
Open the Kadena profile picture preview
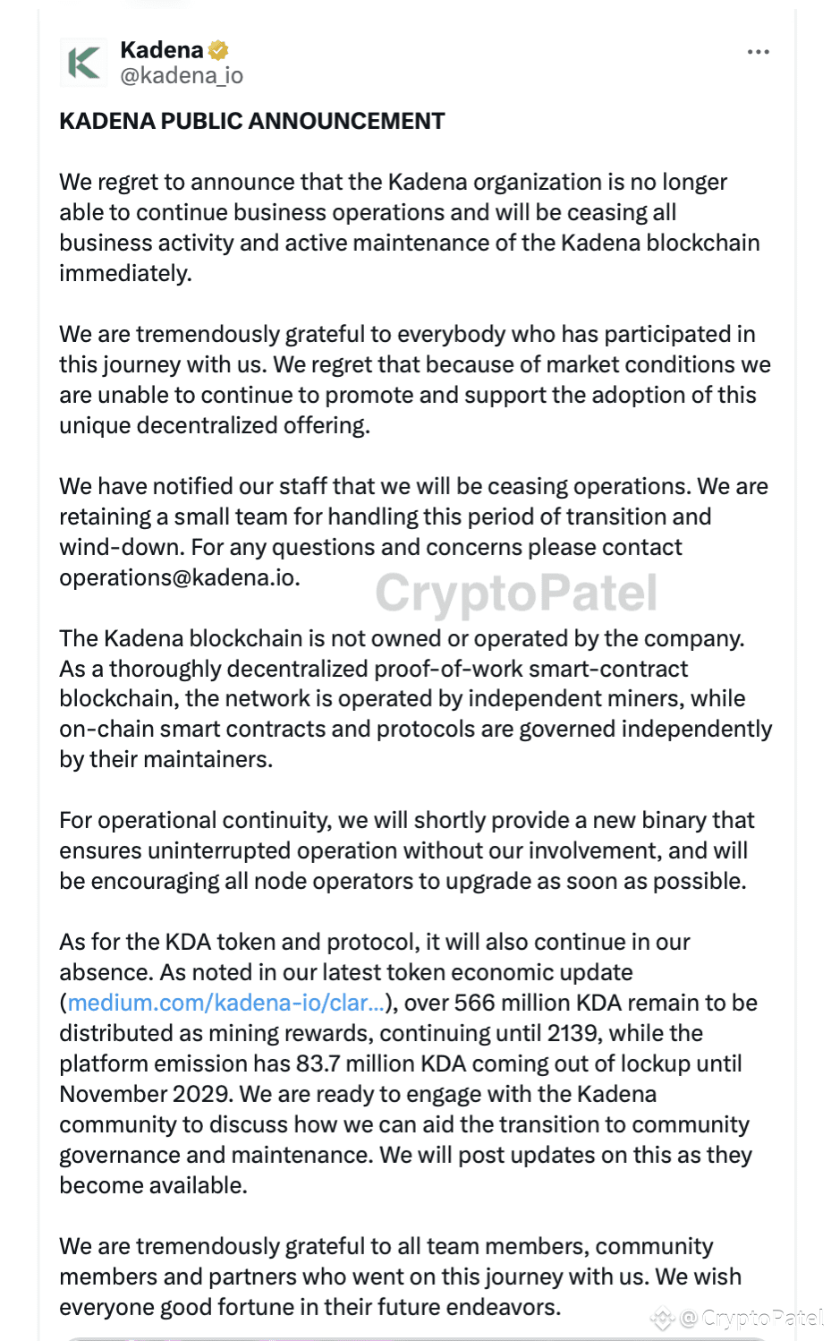click(x=81, y=63)
